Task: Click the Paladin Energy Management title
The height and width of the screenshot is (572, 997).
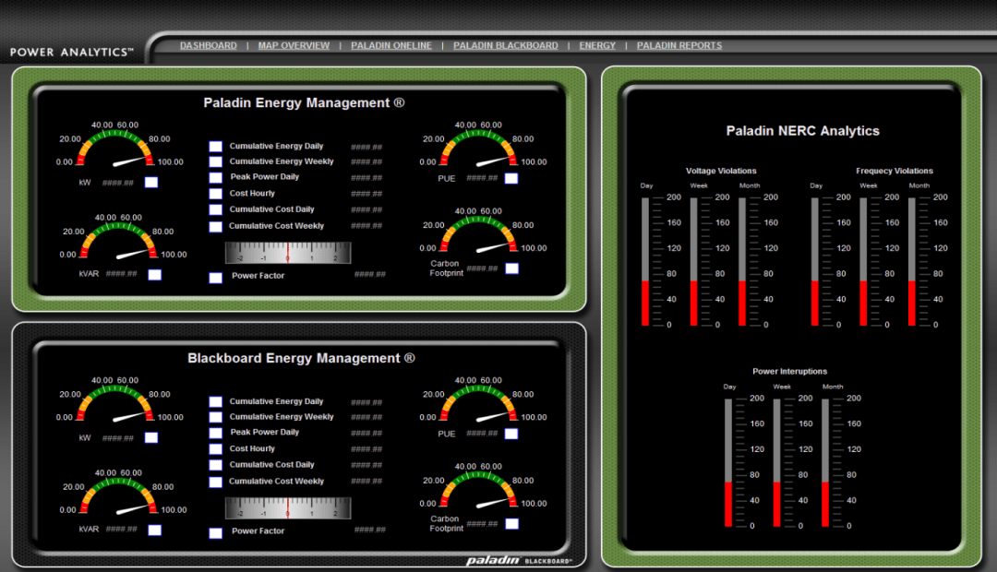Action: (304, 103)
